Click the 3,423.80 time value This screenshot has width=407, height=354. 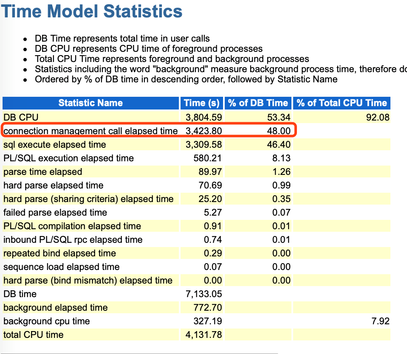tap(204, 131)
